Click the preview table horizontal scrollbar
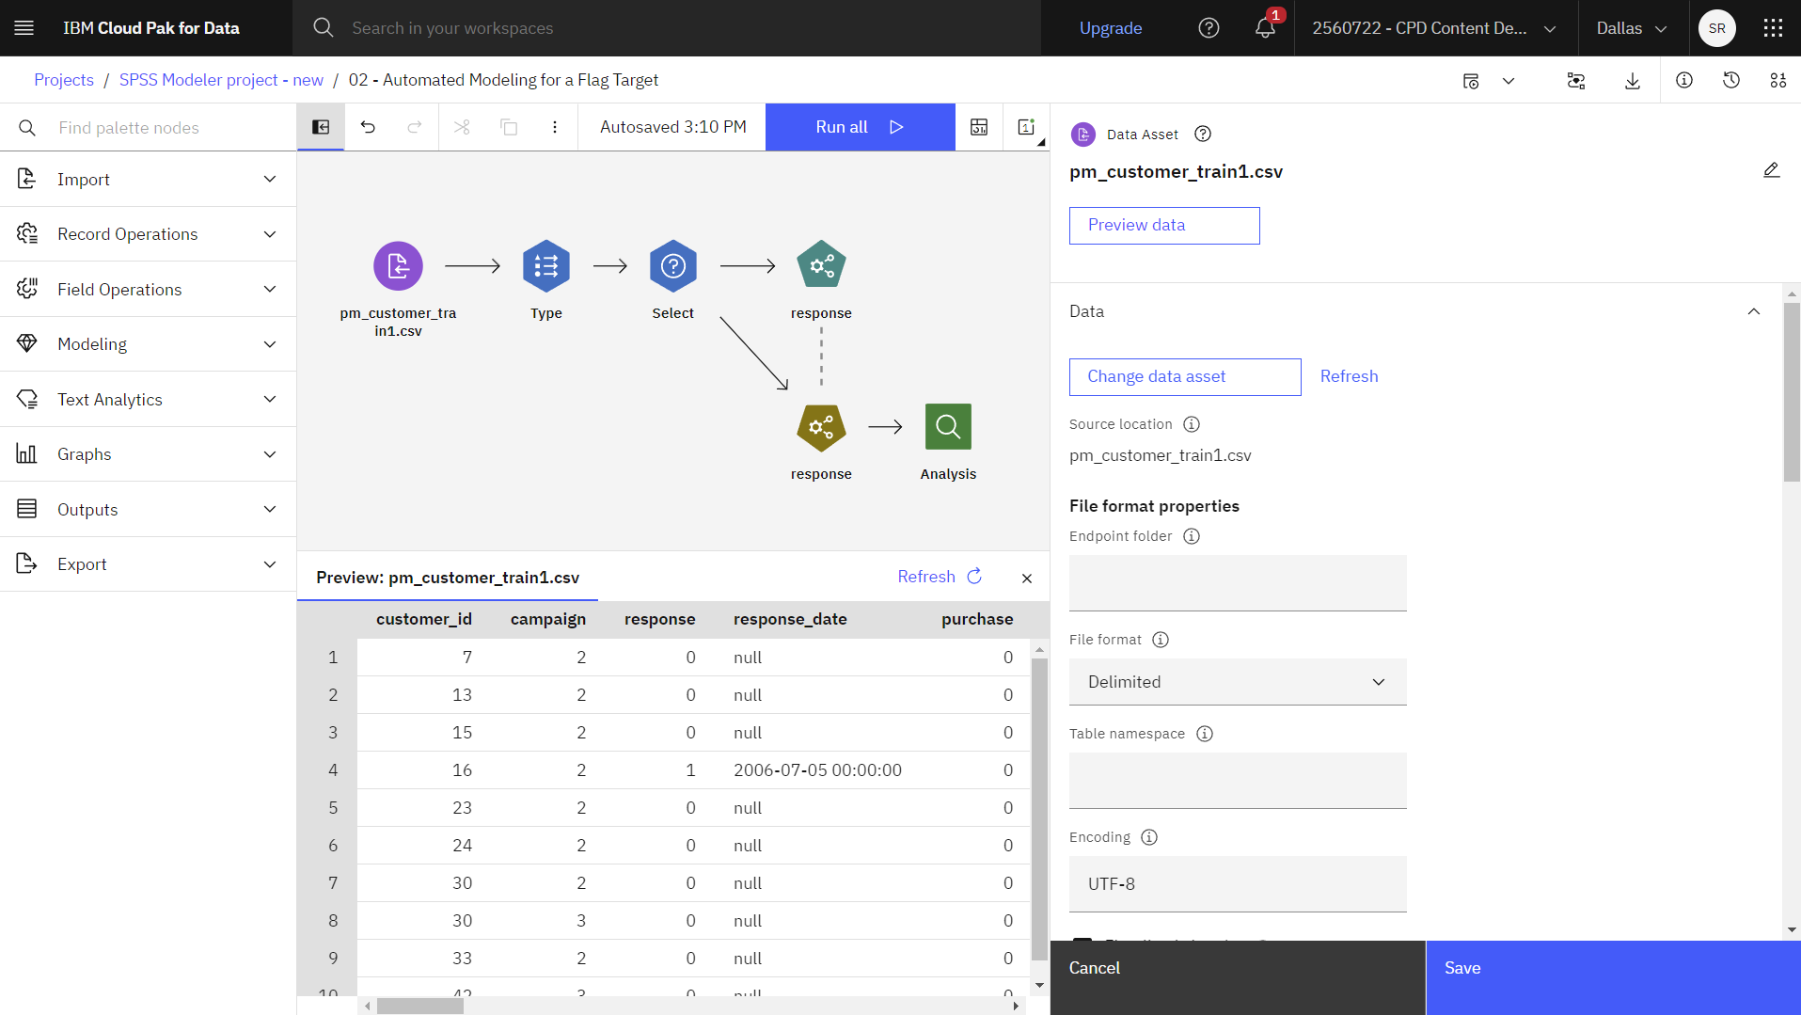 pos(420,1006)
